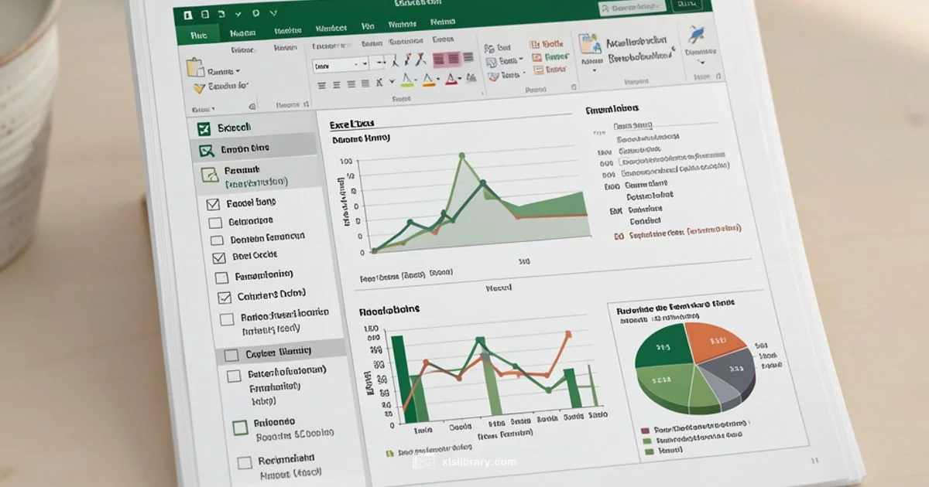Select the green File tab

[198, 34]
